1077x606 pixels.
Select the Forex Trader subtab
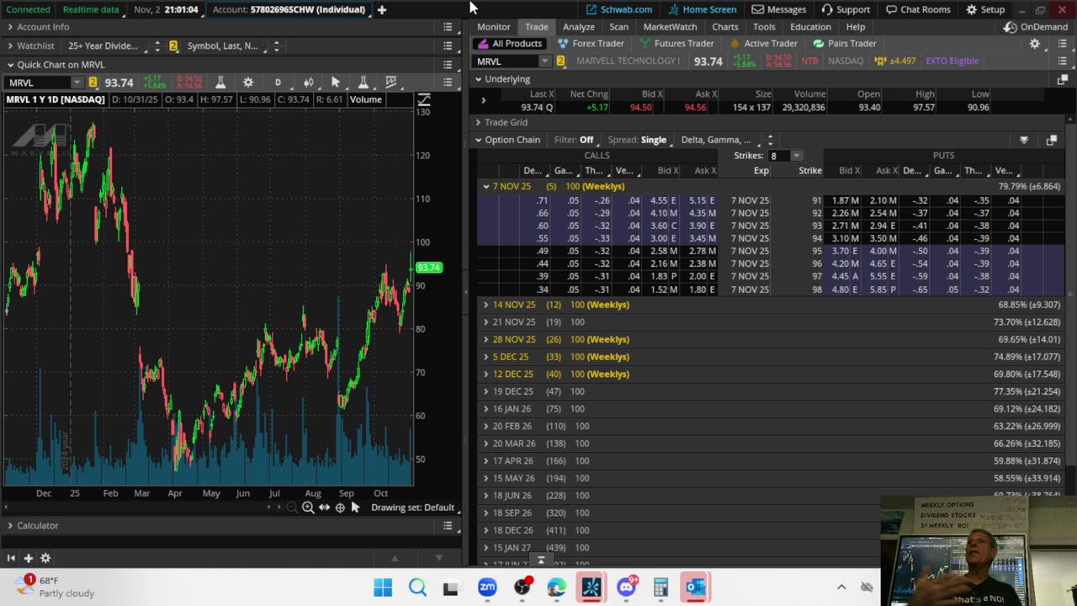591,44
